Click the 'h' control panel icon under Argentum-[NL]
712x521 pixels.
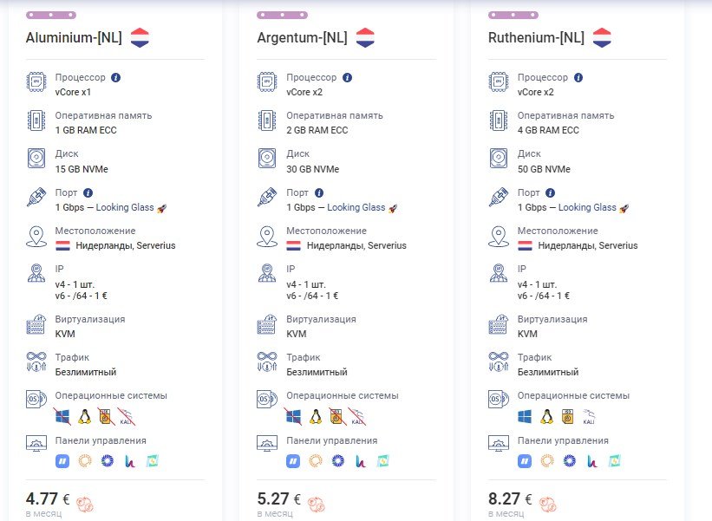tap(360, 461)
